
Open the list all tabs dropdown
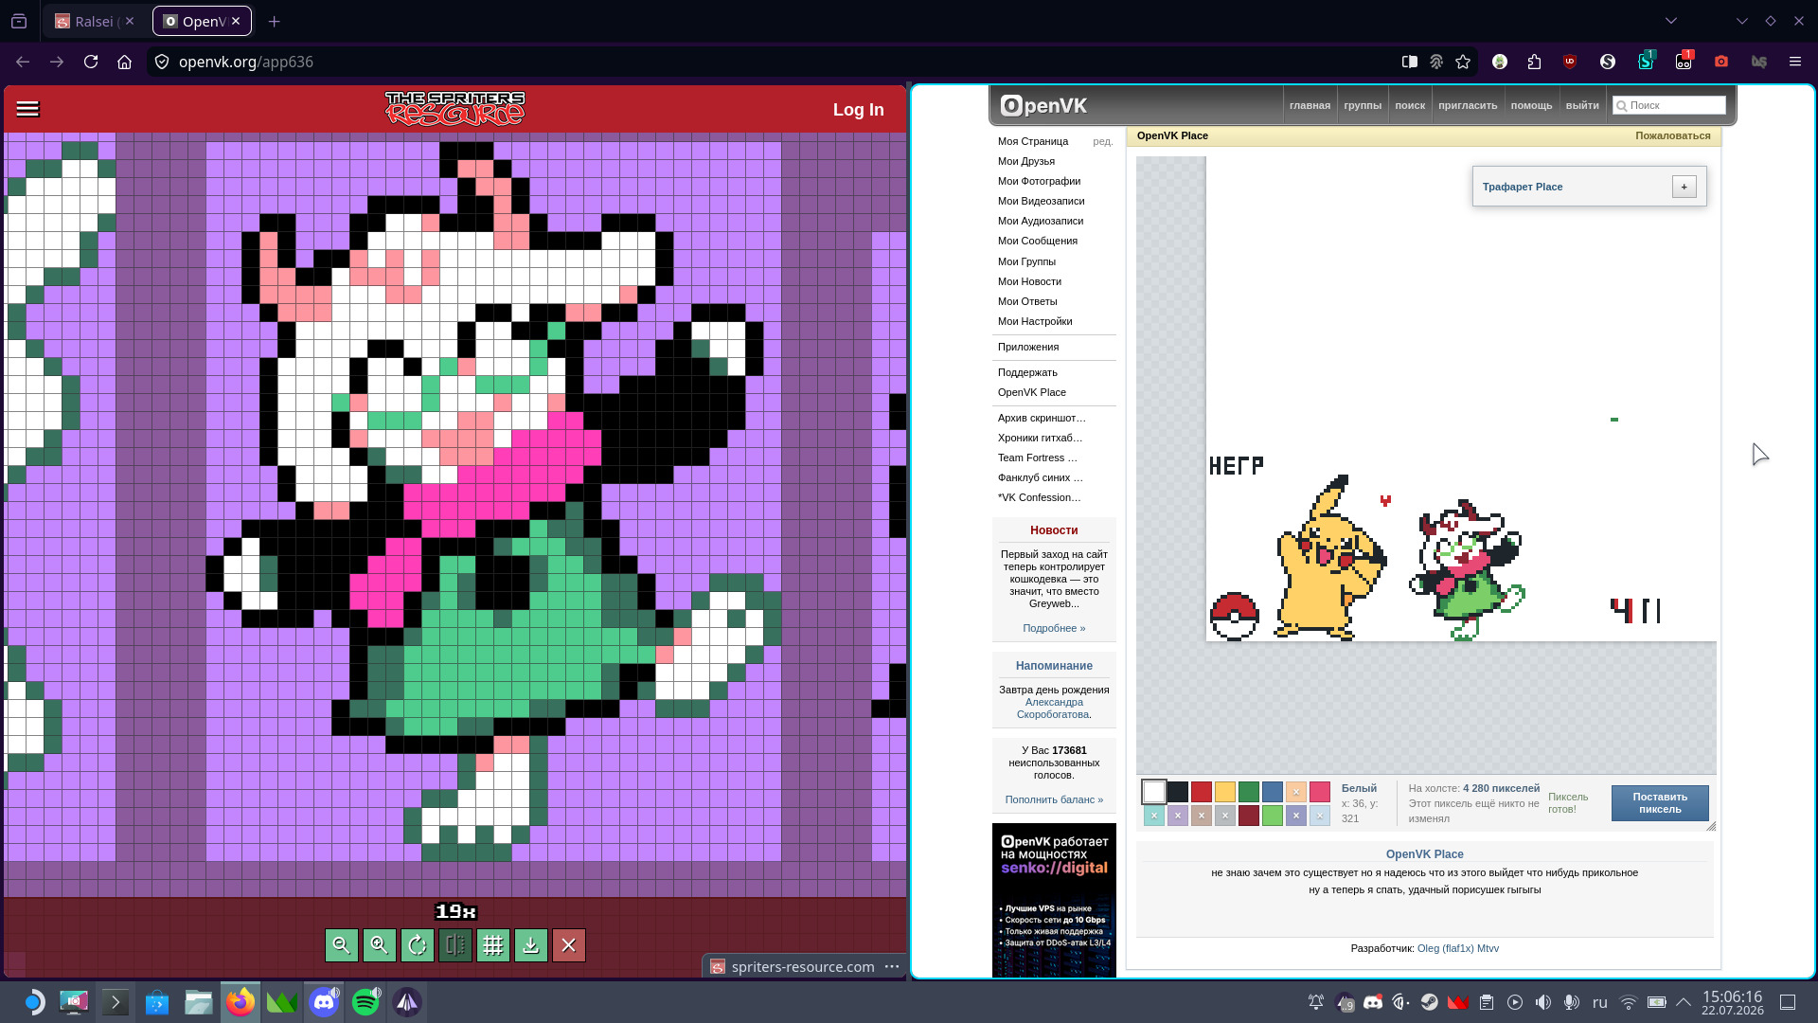point(1670,21)
